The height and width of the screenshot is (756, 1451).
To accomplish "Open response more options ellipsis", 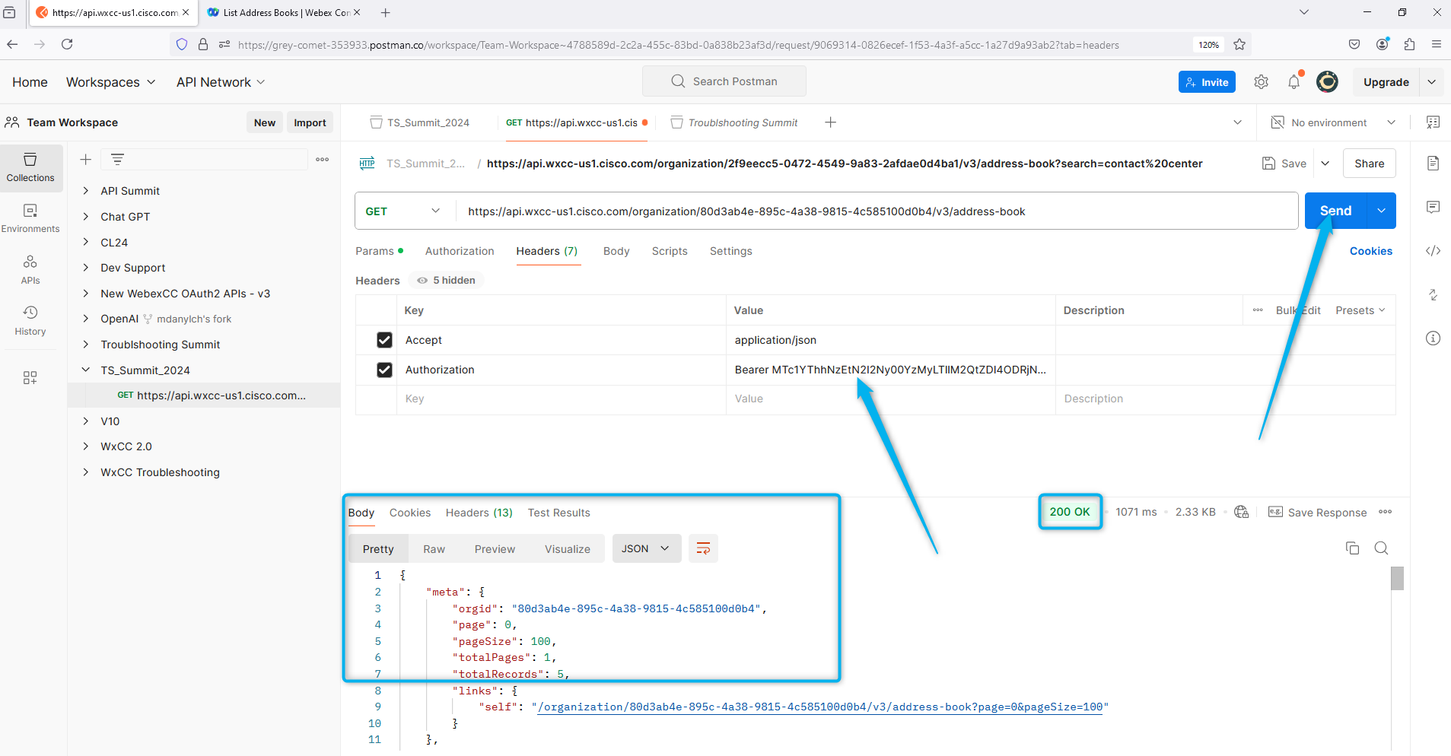I will [1385, 512].
